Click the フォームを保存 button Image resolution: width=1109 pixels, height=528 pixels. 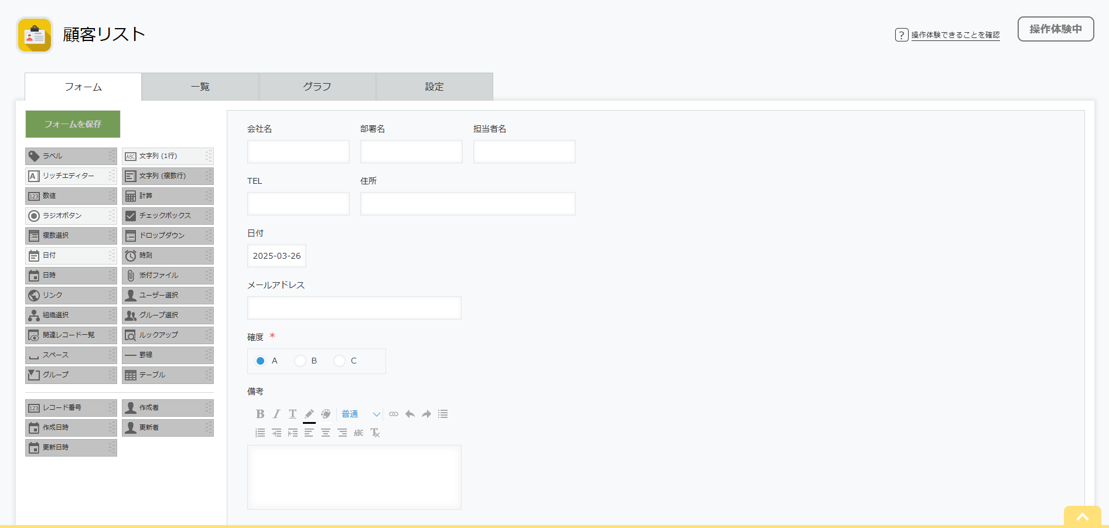click(73, 124)
